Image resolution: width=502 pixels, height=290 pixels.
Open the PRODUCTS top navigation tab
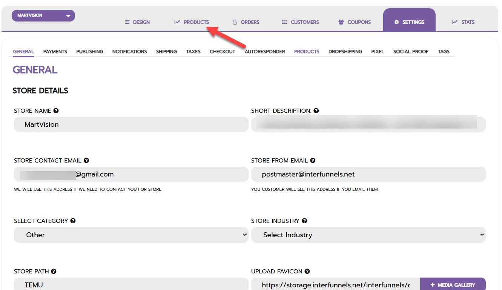pos(192,22)
